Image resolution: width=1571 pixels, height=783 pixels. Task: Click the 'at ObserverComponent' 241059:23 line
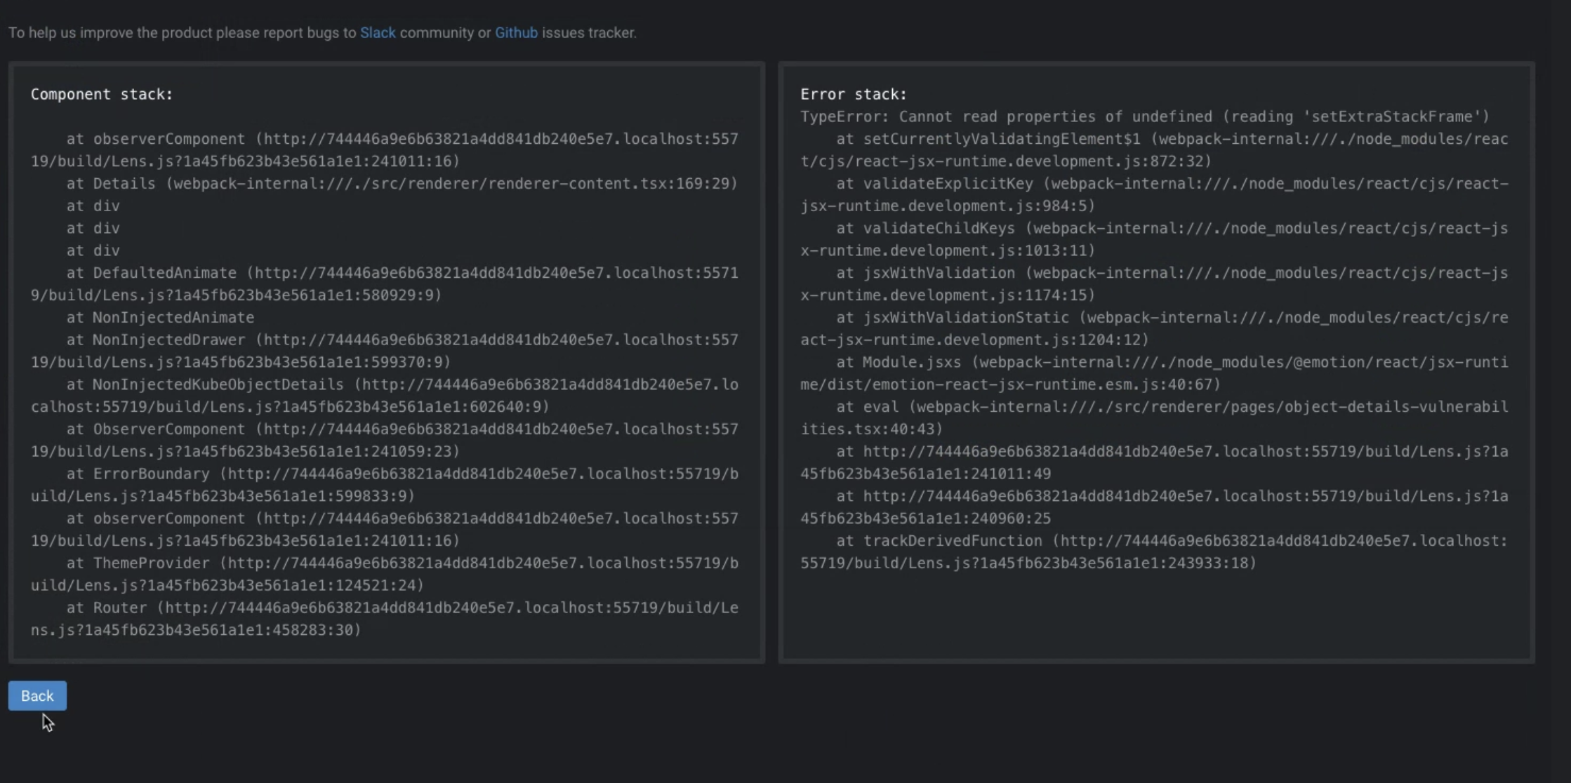tap(385, 440)
